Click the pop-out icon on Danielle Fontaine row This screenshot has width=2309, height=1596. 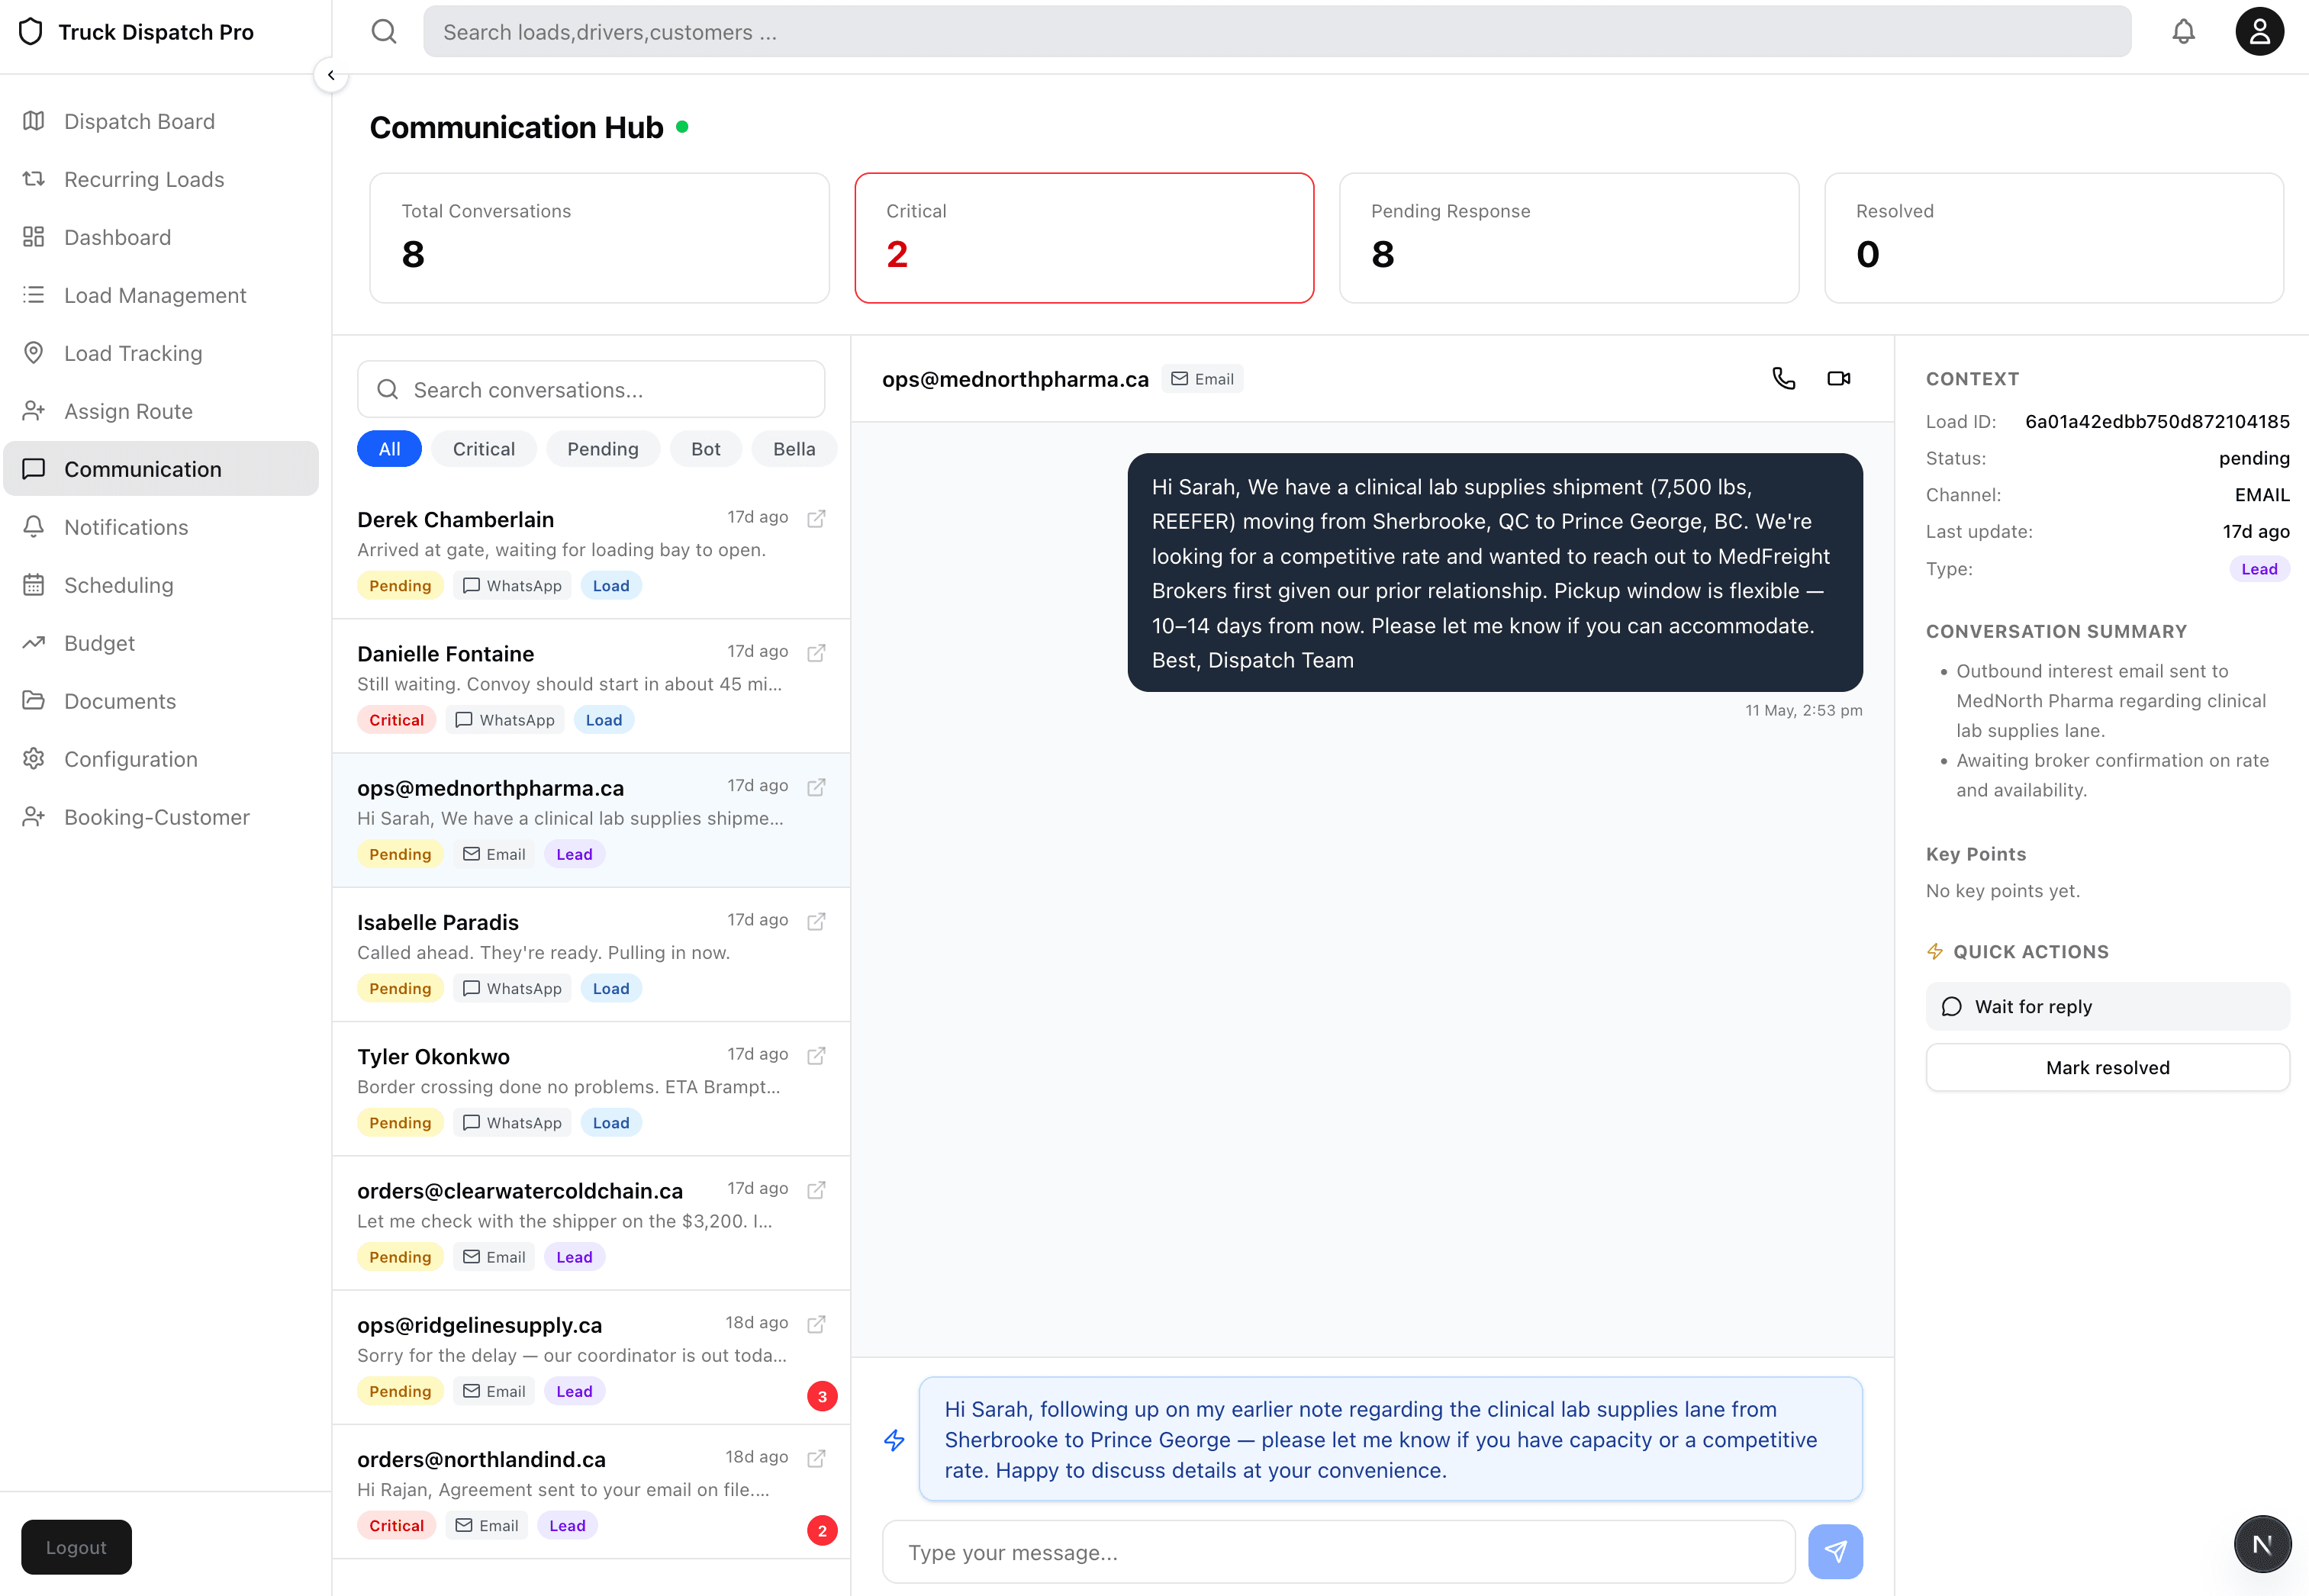[816, 652]
